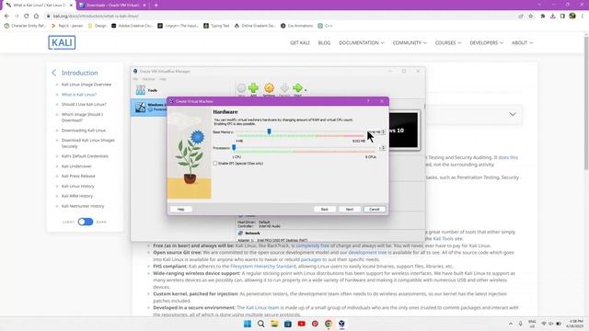This screenshot has height=331, width=589.
Task: Open taskbar Search magnifier icon
Action: click(x=260, y=324)
